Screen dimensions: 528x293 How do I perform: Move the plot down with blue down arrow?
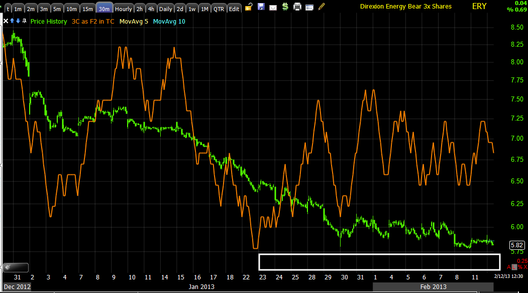pos(18,21)
